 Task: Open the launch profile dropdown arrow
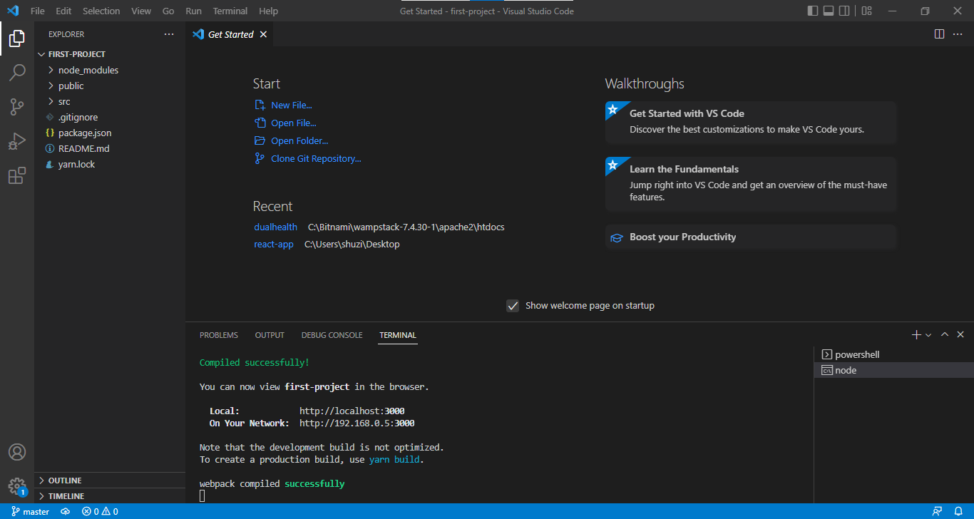tap(928, 334)
